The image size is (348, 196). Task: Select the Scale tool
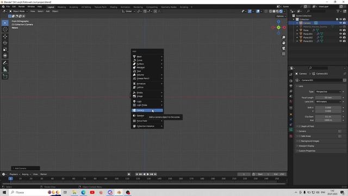click(5, 50)
